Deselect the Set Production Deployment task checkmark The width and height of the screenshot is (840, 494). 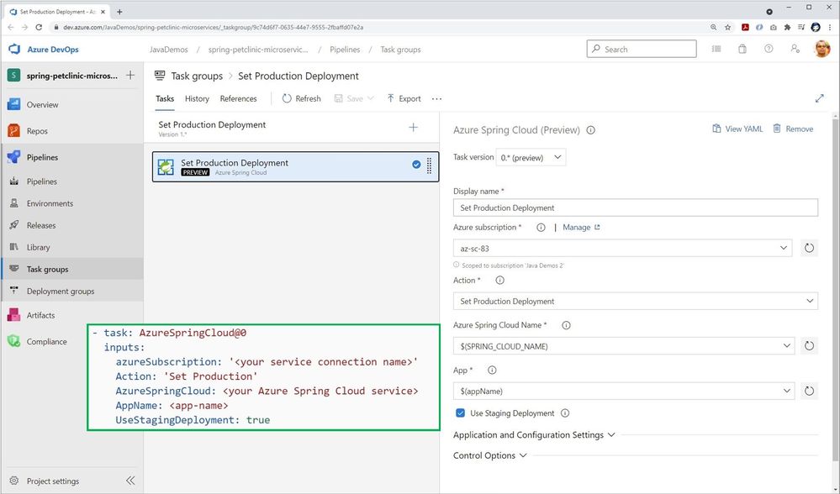416,165
